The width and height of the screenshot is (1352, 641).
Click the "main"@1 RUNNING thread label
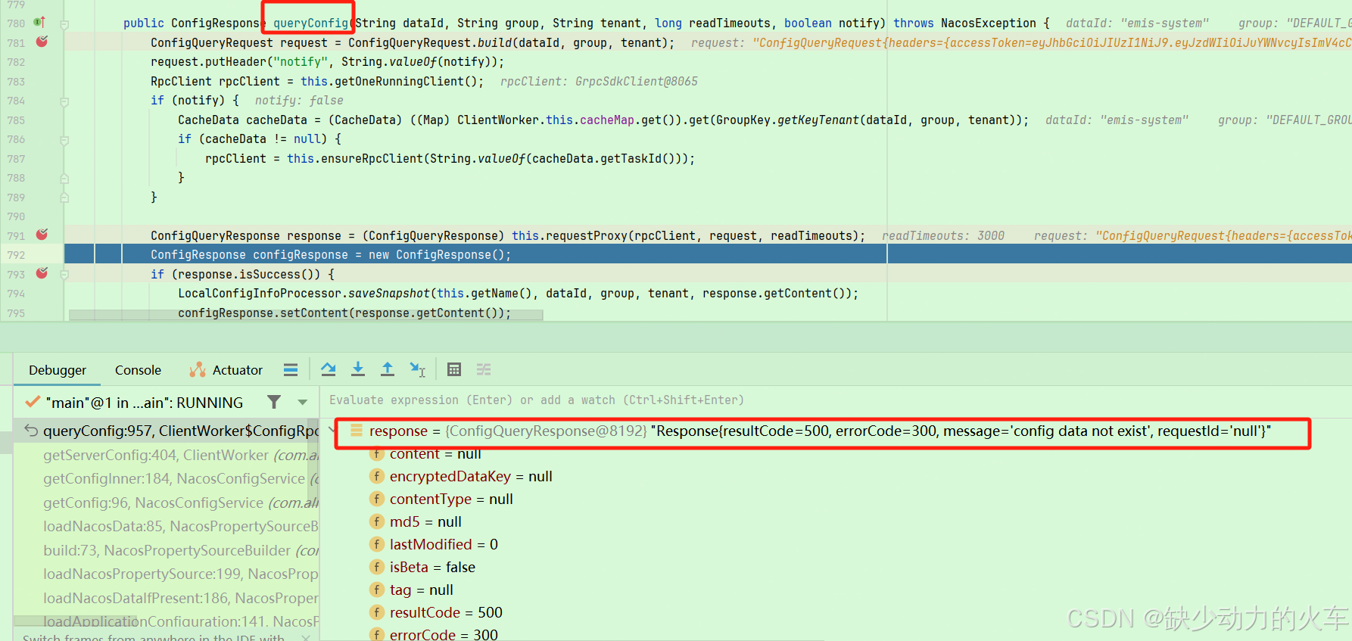[x=145, y=403]
